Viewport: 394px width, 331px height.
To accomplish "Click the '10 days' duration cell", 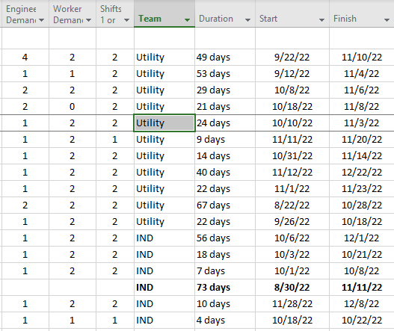I will click(225, 304).
